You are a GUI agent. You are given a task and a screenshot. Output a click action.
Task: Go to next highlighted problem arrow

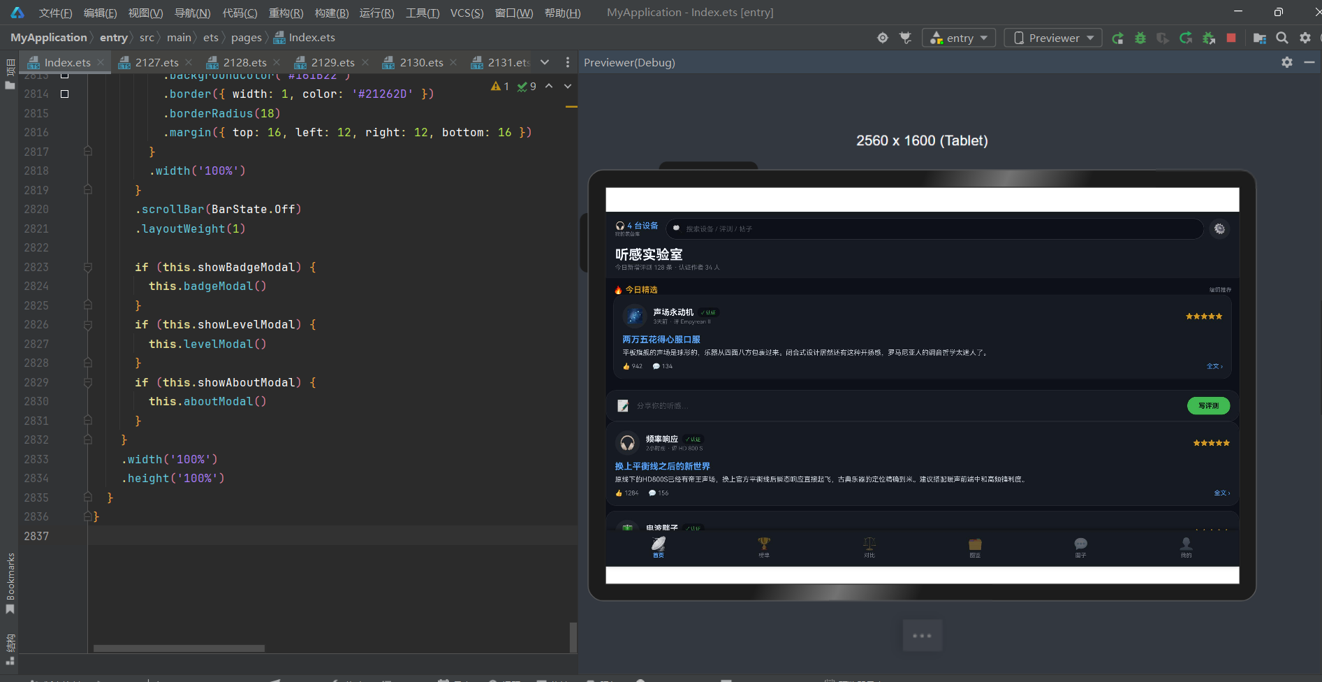point(568,86)
